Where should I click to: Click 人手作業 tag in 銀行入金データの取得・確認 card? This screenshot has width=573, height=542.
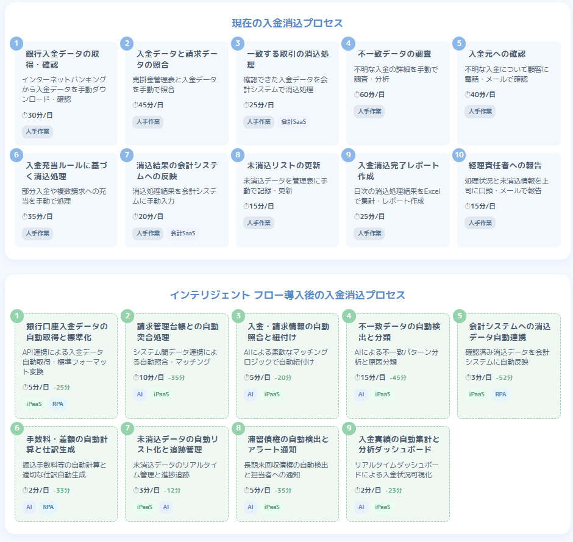[x=37, y=132]
